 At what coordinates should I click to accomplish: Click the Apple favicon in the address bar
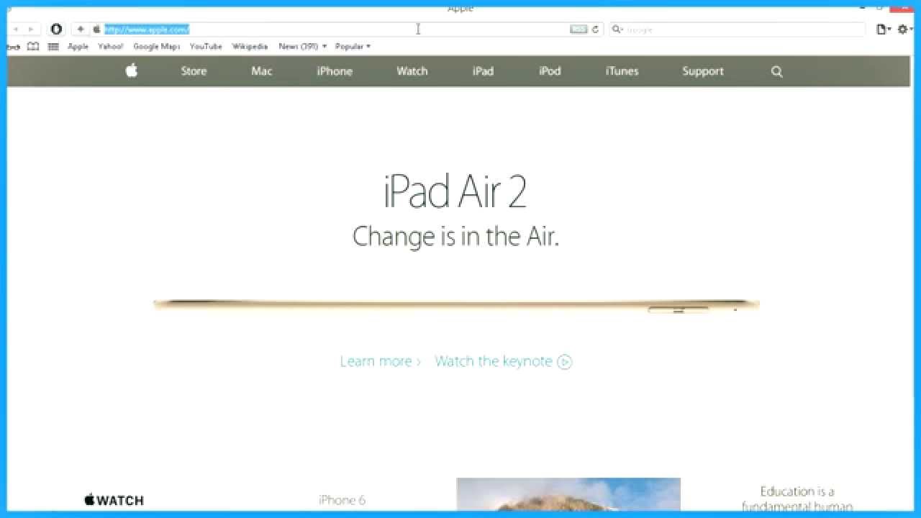point(96,29)
